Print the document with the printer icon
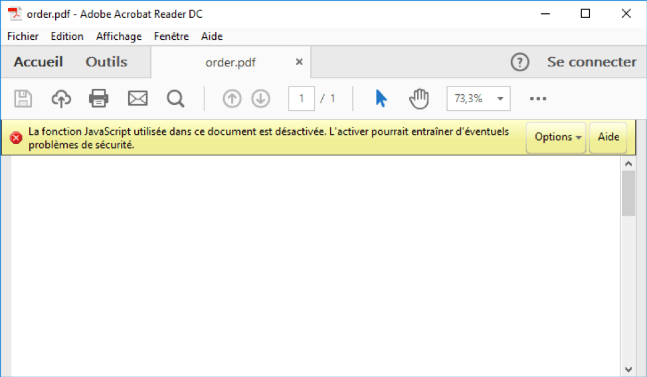 coord(98,99)
